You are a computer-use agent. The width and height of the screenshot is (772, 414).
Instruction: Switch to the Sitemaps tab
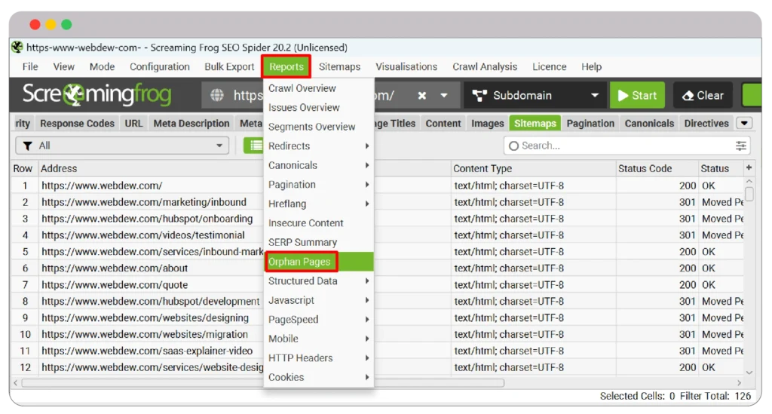tap(535, 123)
